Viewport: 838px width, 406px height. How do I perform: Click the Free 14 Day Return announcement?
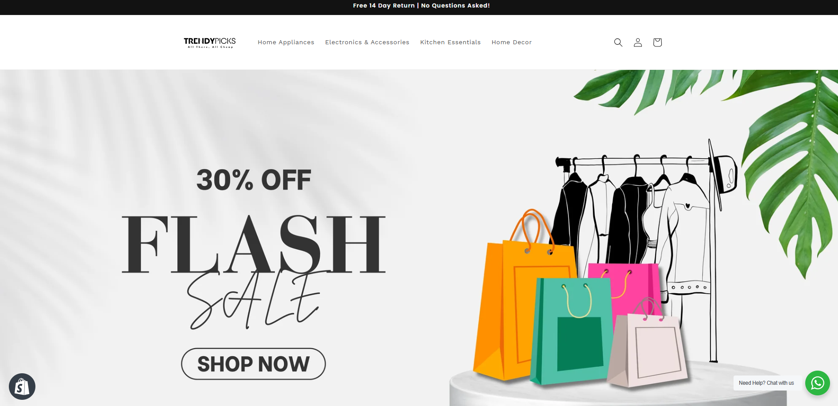tap(421, 6)
